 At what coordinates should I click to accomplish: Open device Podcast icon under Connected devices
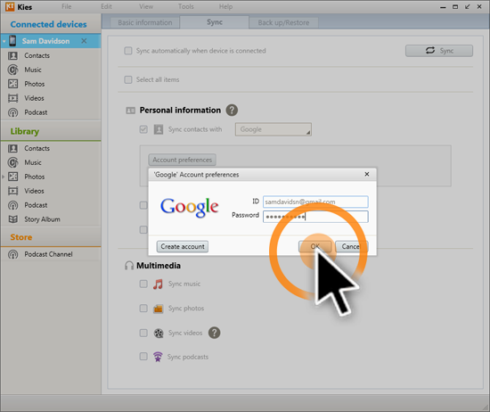coord(12,112)
